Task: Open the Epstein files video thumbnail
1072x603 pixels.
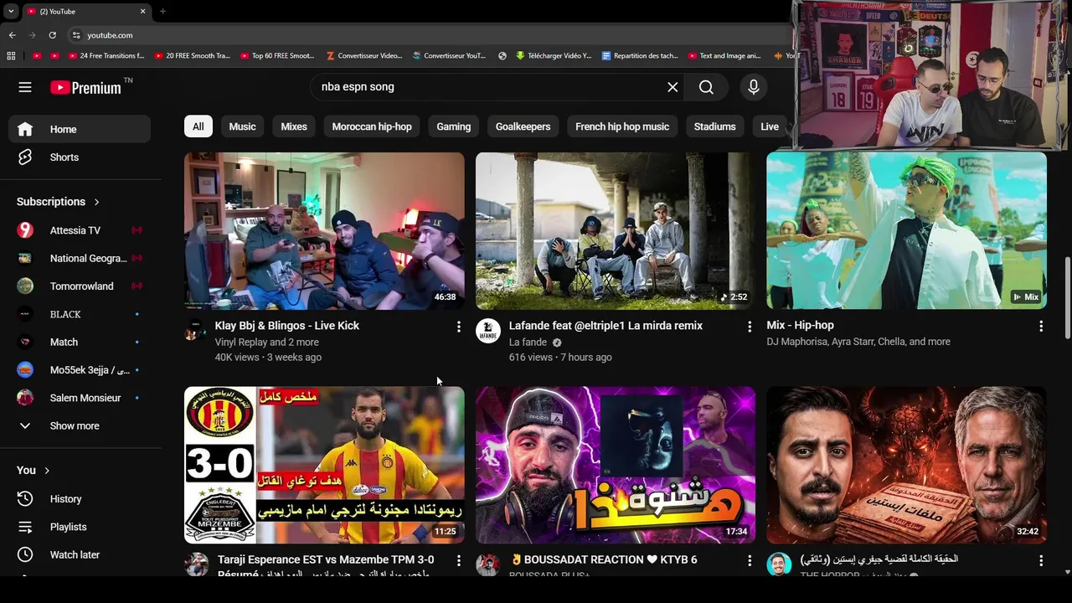Action: click(906, 465)
